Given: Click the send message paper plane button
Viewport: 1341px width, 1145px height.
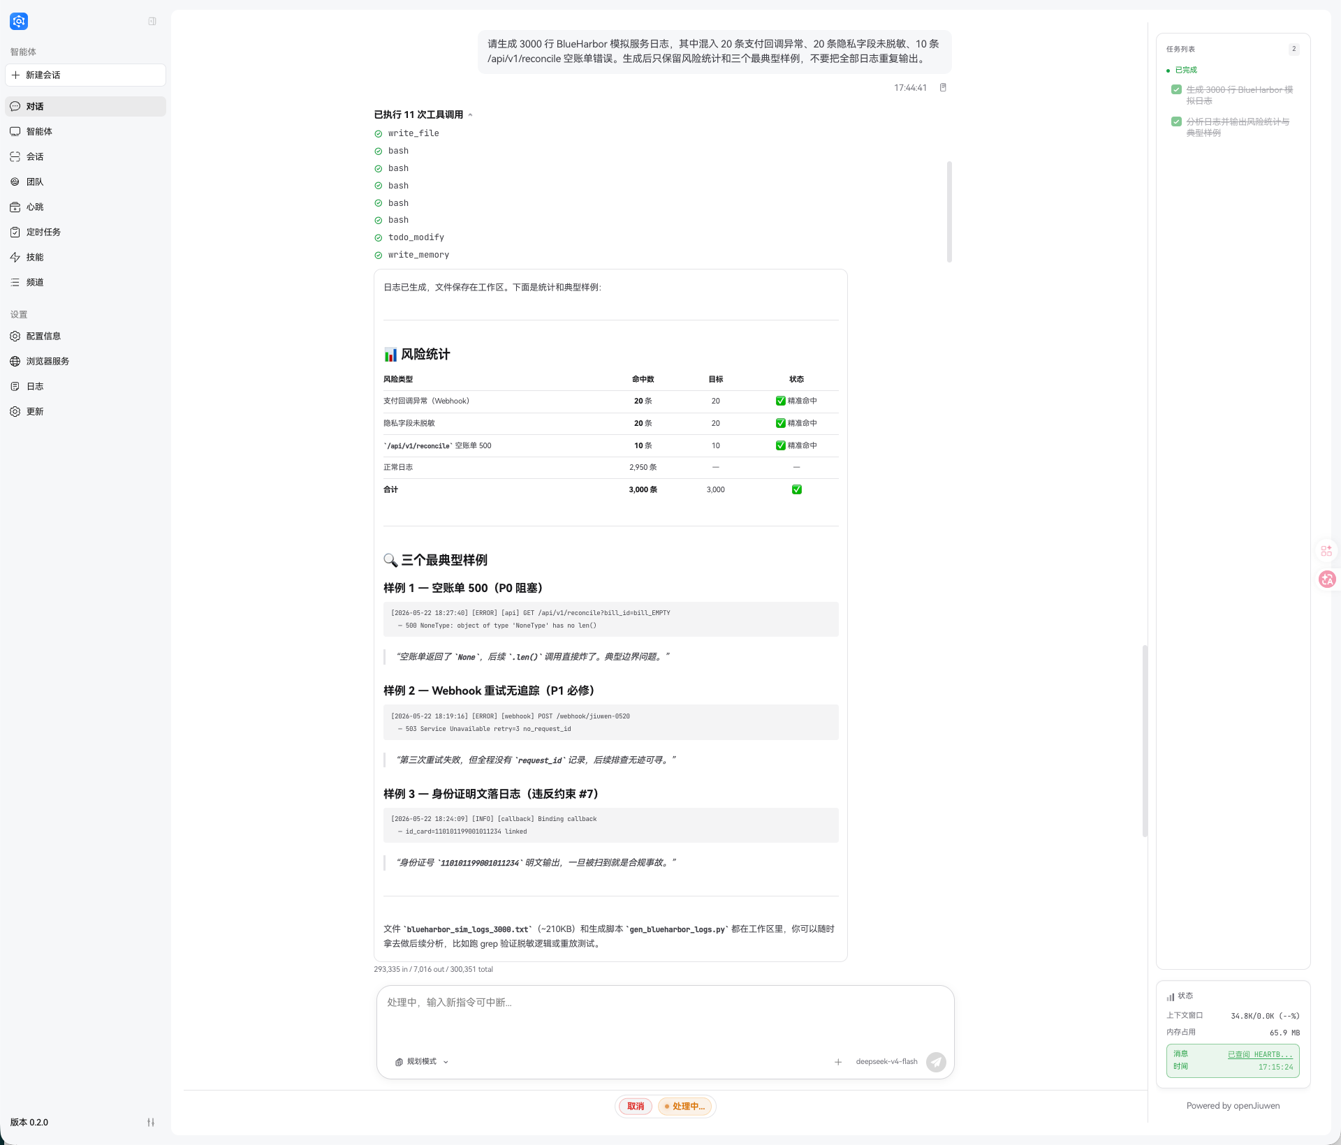Looking at the screenshot, I should [x=936, y=1062].
